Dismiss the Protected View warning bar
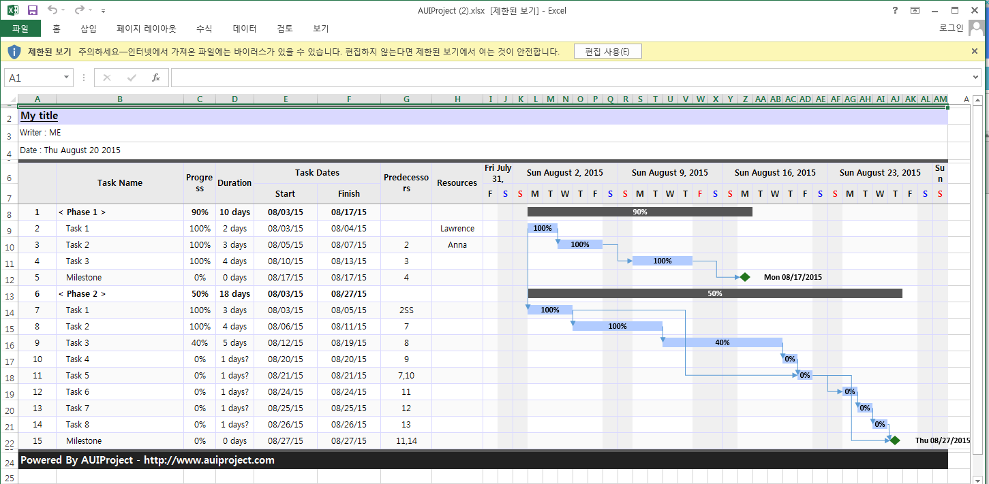Screen dimensions: 989x484 (974, 51)
